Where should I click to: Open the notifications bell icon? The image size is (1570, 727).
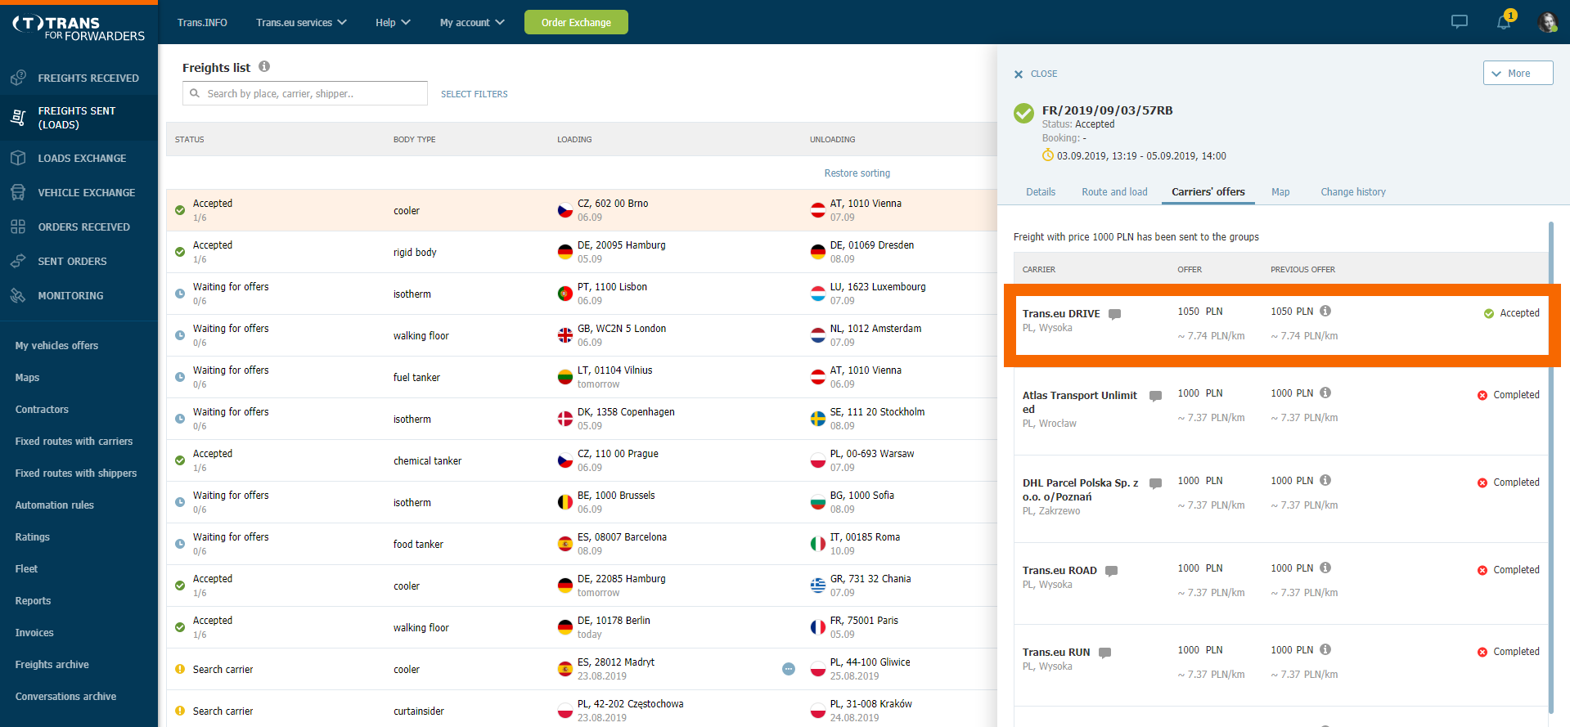pos(1505,21)
